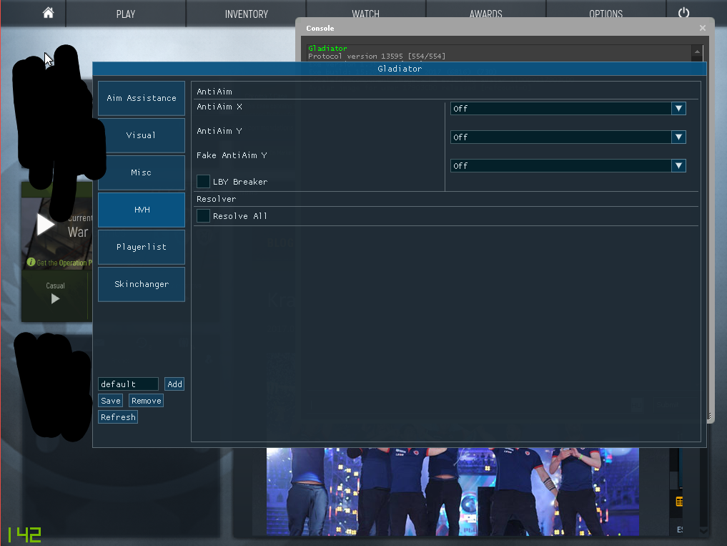Click the AntiAim X dropdown arrow
Screen dimensions: 727x546
pyautogui.click(x=678, y=109)
